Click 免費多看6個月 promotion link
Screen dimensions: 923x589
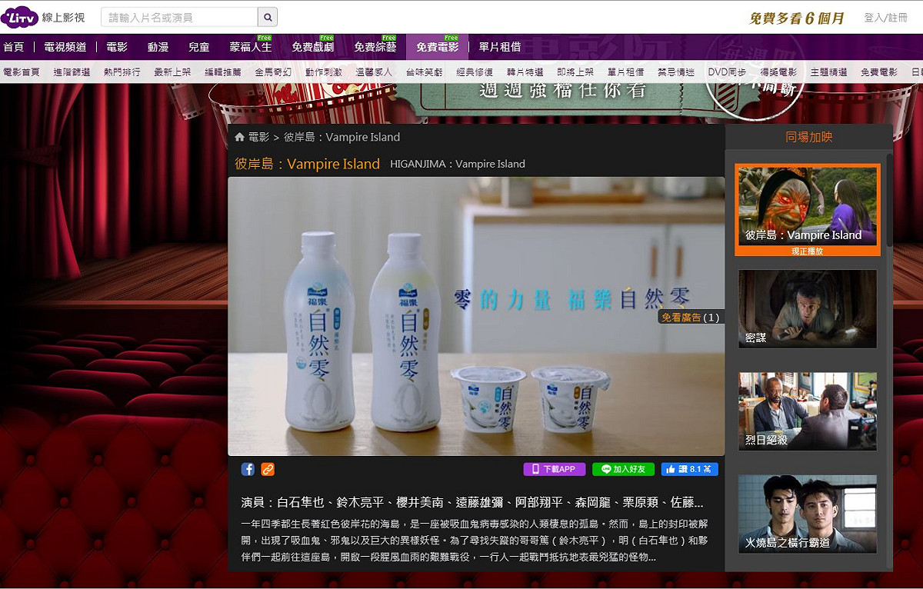(796, 18)
